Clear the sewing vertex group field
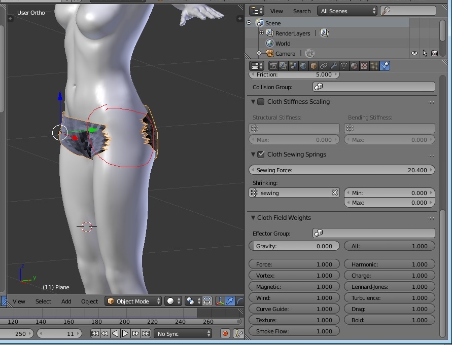Viewport: 452px width, 345px height. pyautogui.click(x=335, y=193)
